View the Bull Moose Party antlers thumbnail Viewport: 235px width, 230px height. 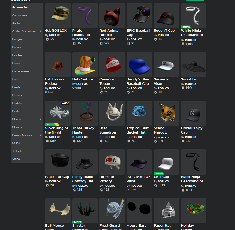(x=58, y=210)
